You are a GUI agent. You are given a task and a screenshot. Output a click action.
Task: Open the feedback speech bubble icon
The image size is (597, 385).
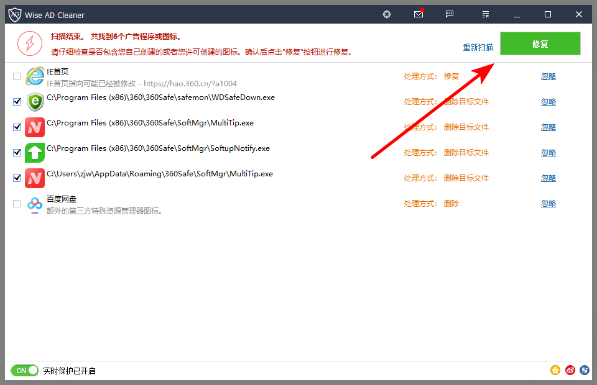[x=450, y=14]
